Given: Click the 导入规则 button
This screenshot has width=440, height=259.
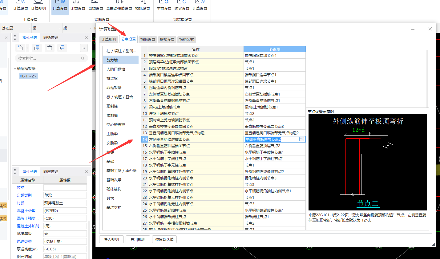Looking at the screenshot, I should [x=111, y=239].
